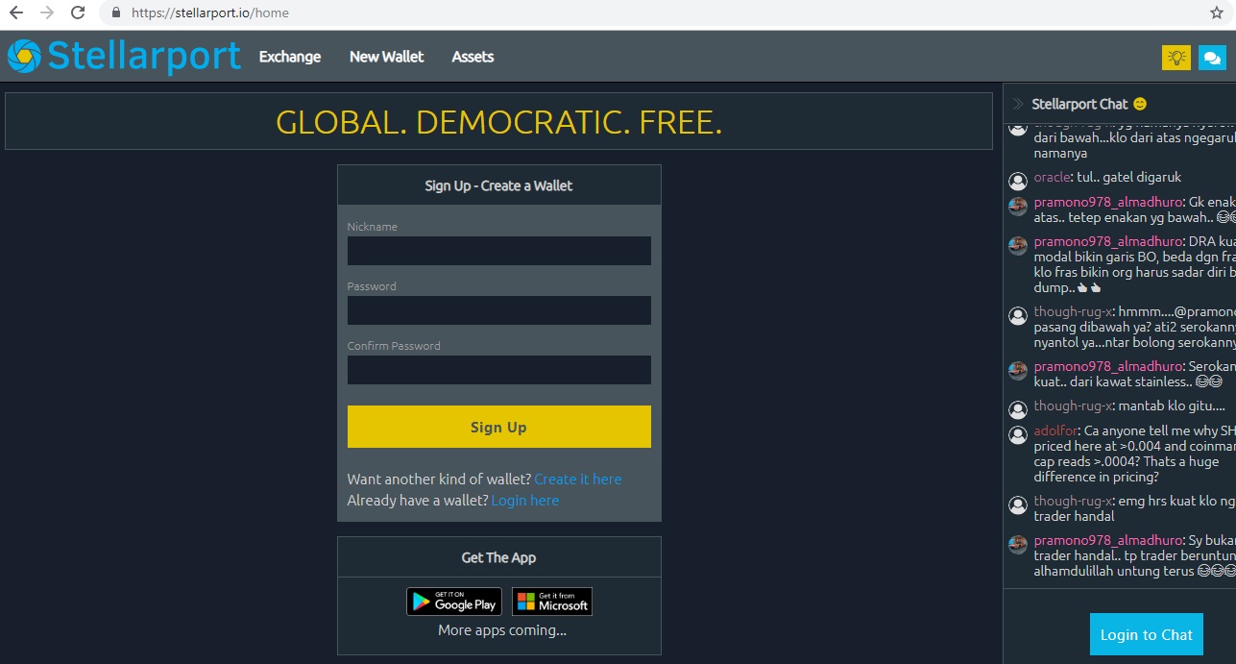Click the Google Play badge
Viewport: 1236px width, 664px height.
[x=454, y=602]
